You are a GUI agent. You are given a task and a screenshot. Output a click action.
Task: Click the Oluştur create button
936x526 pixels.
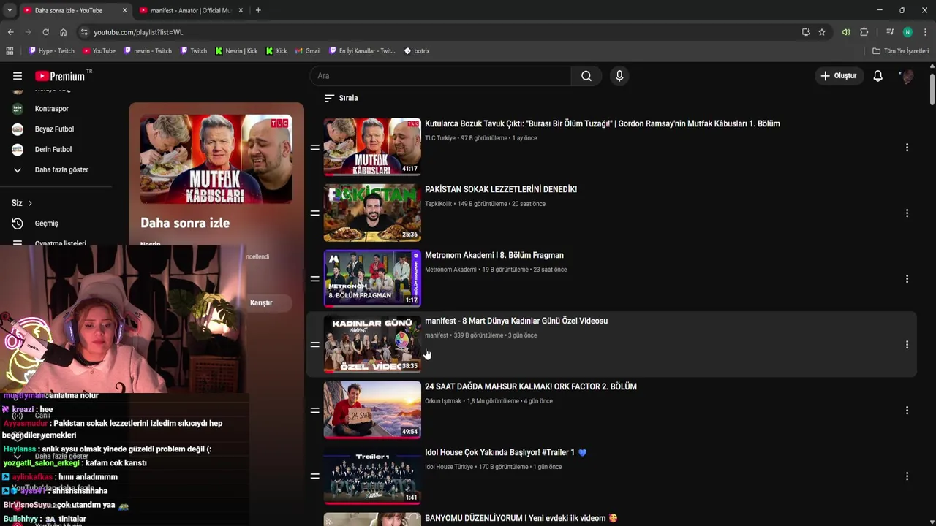(x=838, y=76)
